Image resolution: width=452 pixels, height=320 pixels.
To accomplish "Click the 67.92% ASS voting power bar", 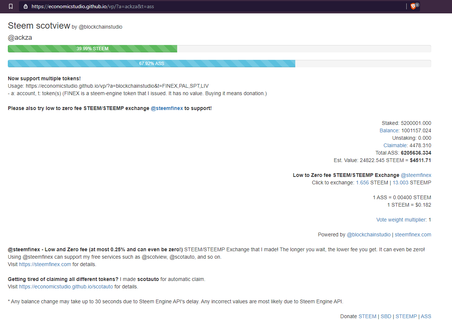I will pos(152,64).
